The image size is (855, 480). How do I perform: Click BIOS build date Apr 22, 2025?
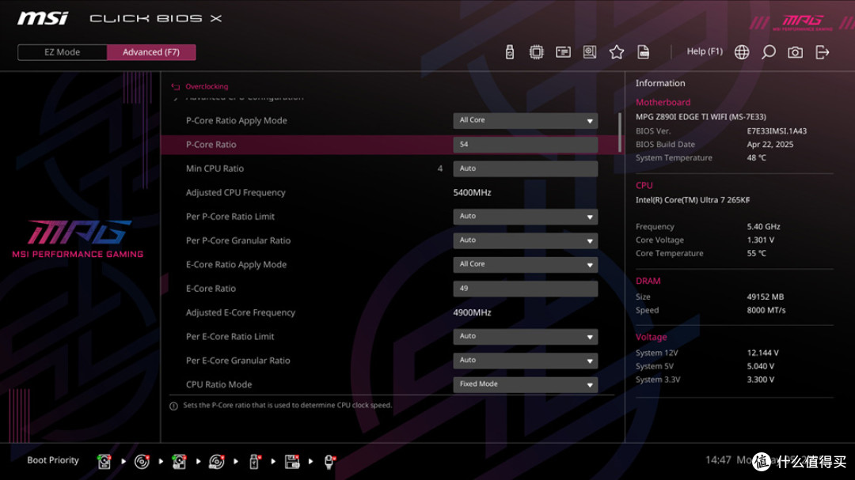[770, 145]
